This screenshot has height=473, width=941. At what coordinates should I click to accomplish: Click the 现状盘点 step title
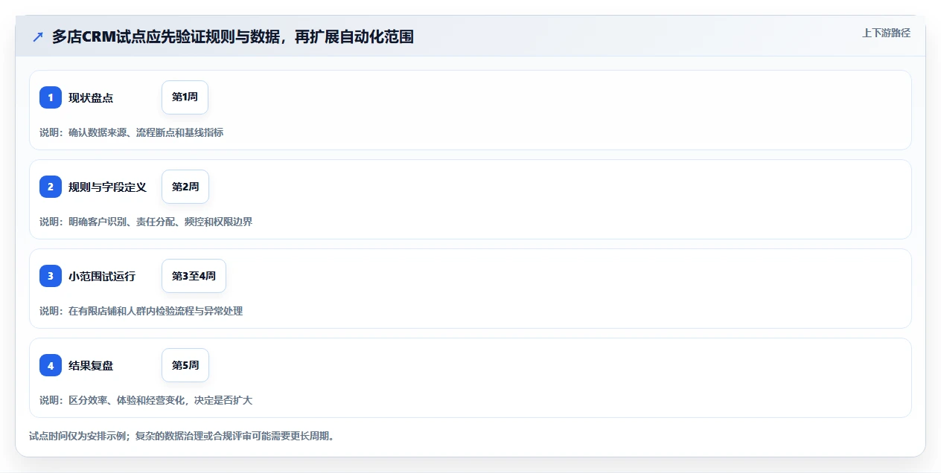pos(91,97)
